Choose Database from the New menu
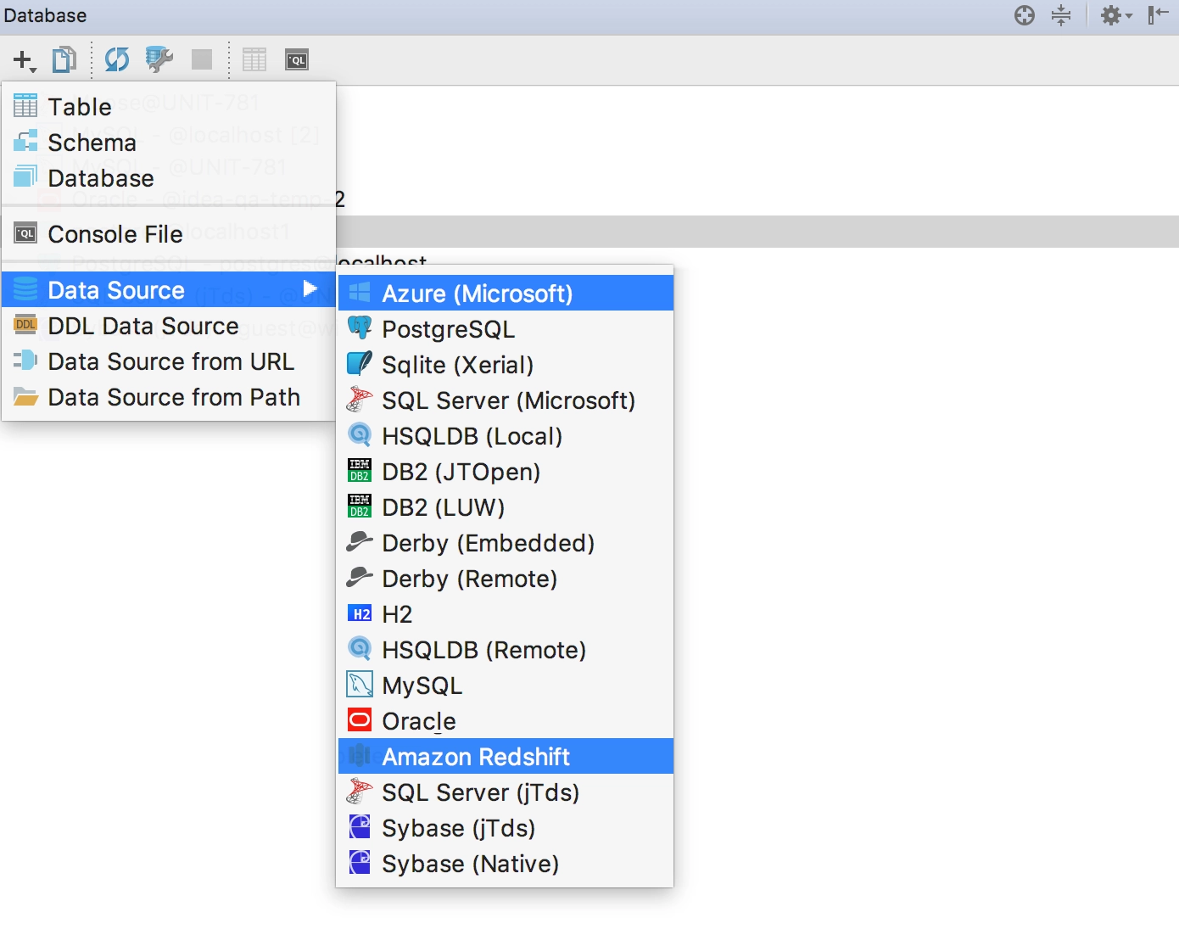The image size is (1179, 929). [169, 178]
